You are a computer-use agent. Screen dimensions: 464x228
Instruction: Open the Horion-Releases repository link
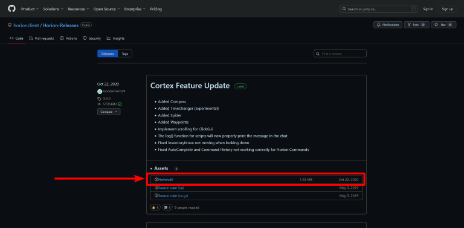point(60,25)
